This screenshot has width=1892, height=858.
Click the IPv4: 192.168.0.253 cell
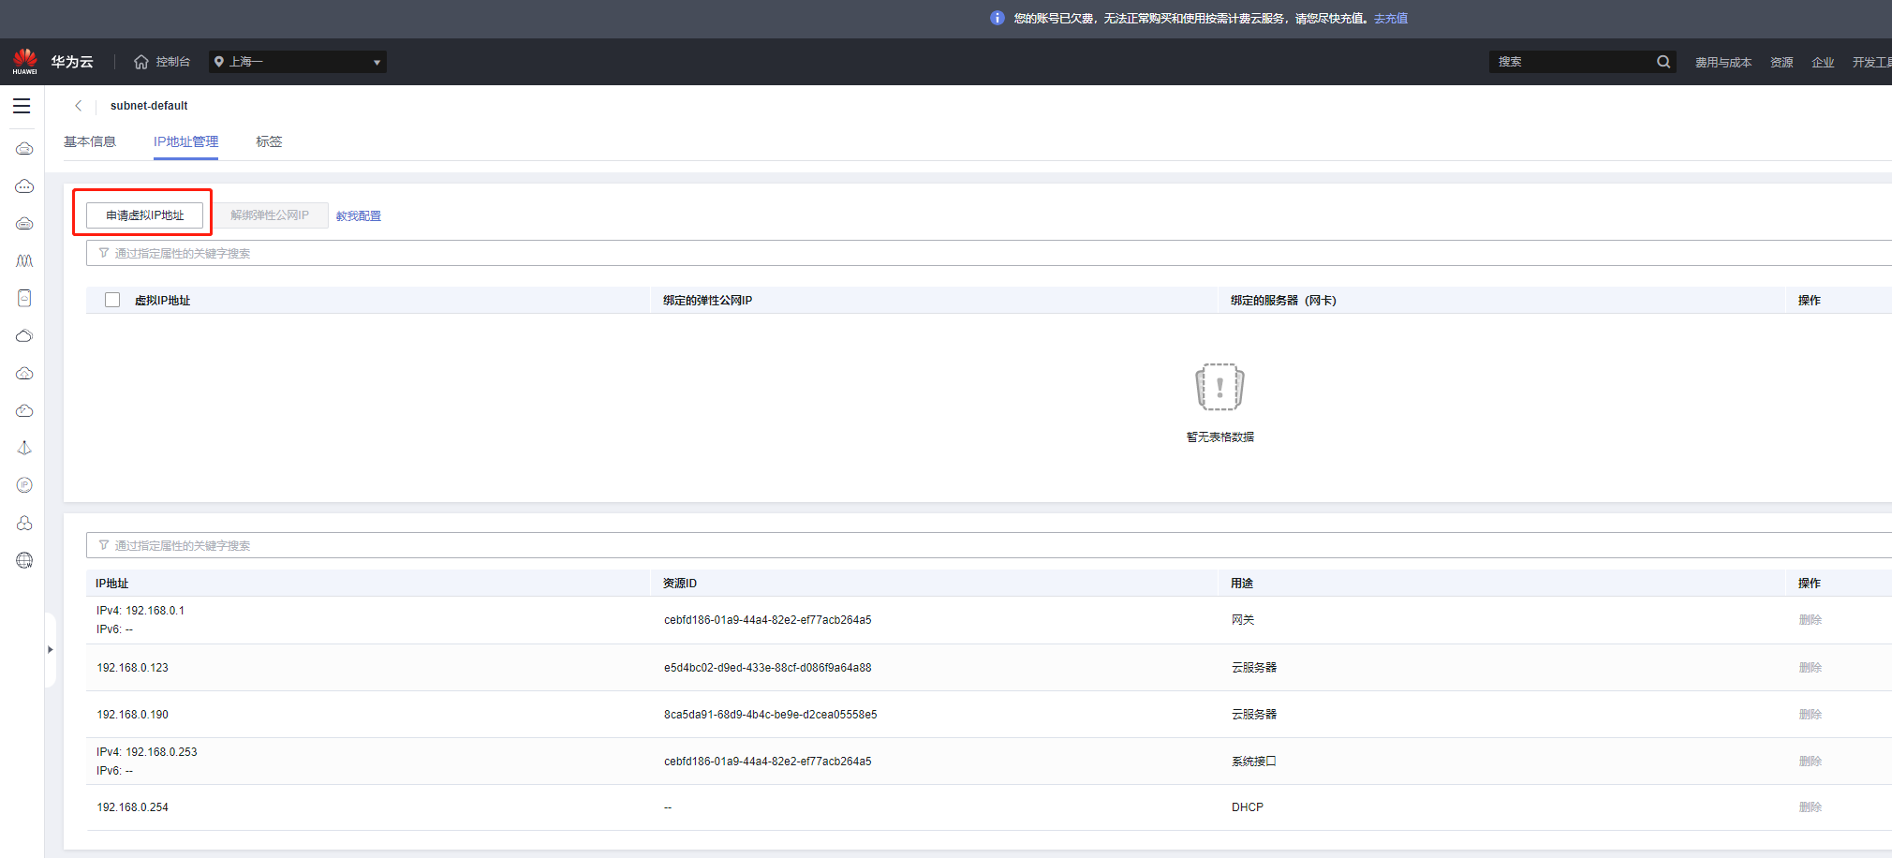point(147,752)
